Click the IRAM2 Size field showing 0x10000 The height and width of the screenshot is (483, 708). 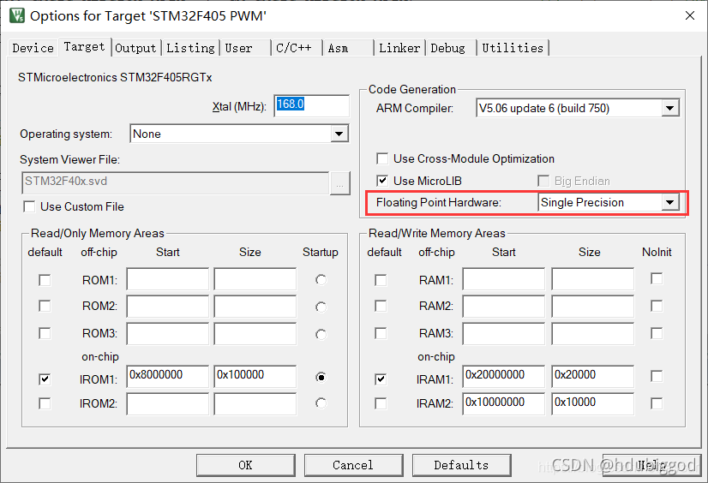point(592,403)
